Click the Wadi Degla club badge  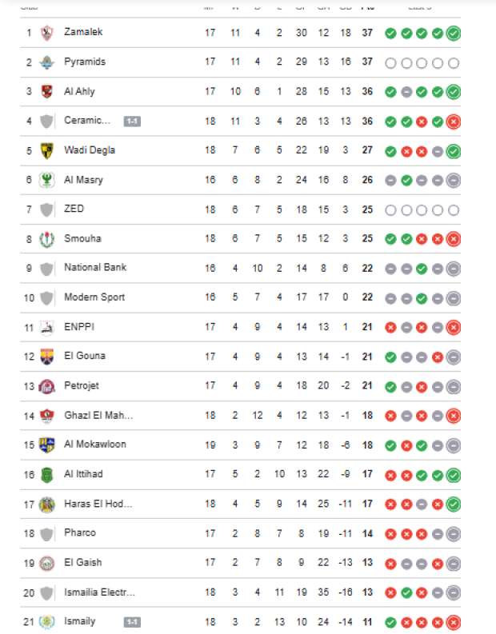point(46,150)
